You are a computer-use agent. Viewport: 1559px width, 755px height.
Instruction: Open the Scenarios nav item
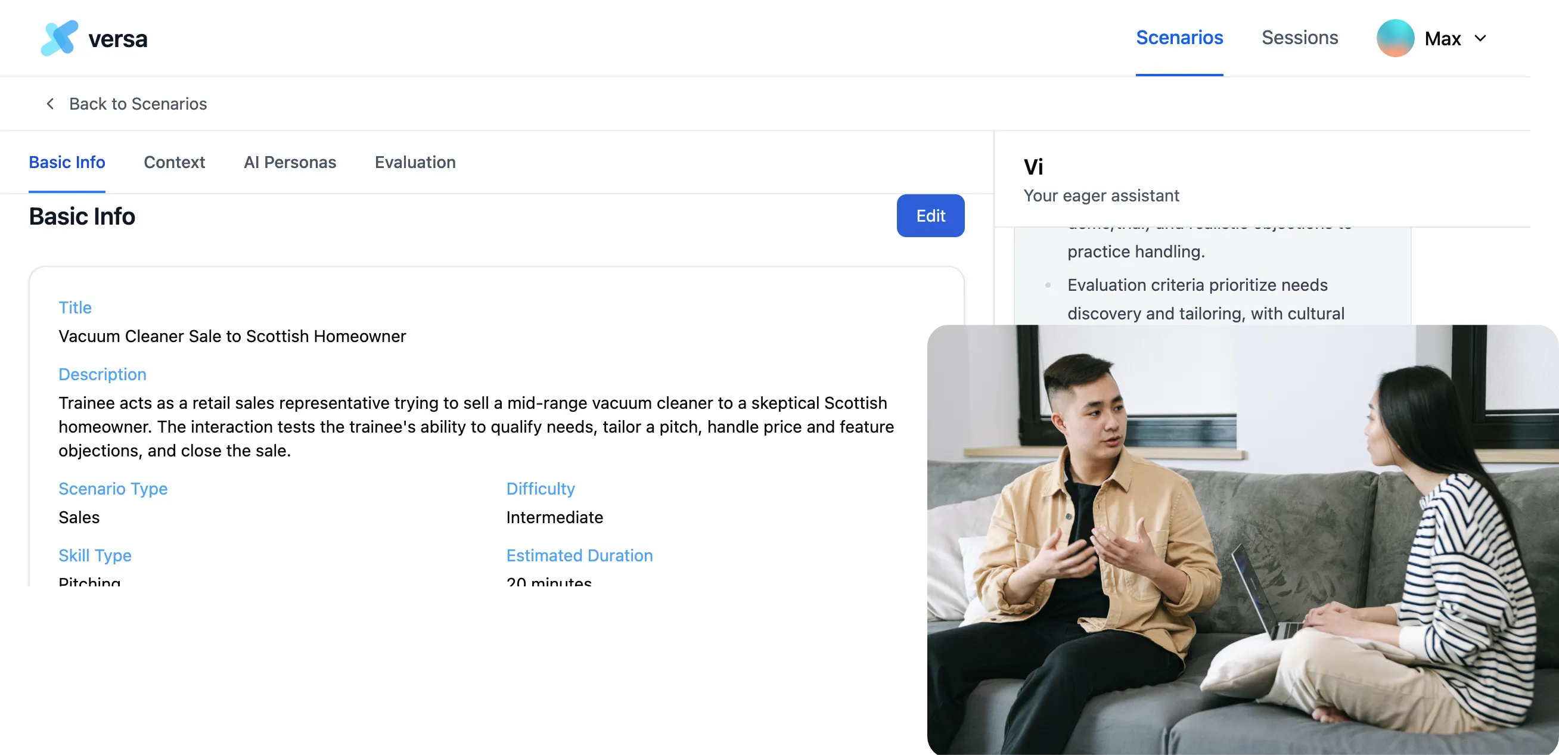point(1179,38)
